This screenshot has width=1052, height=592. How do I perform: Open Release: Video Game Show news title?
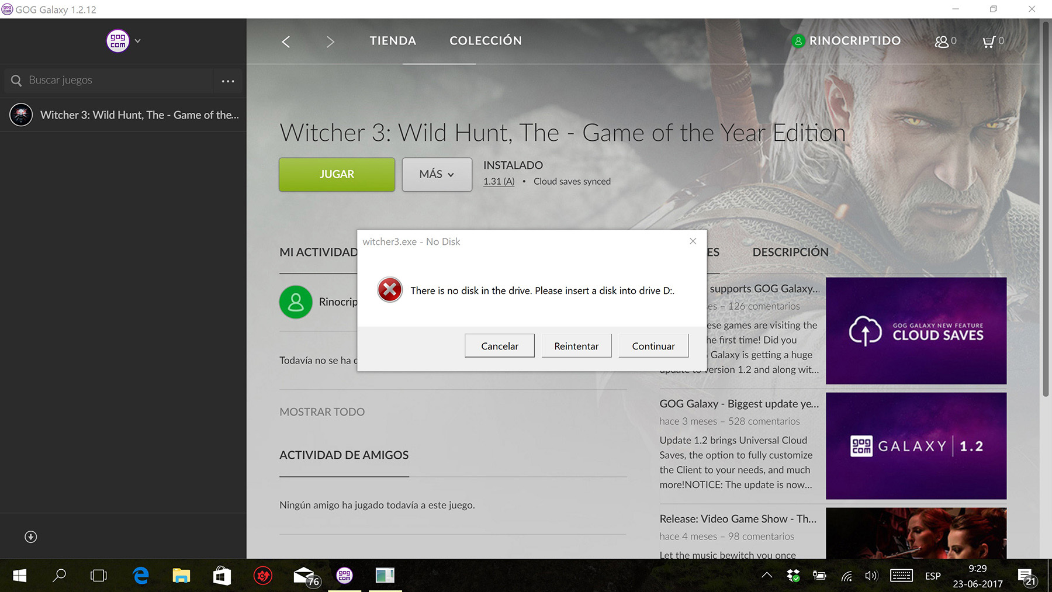(738, 519)
